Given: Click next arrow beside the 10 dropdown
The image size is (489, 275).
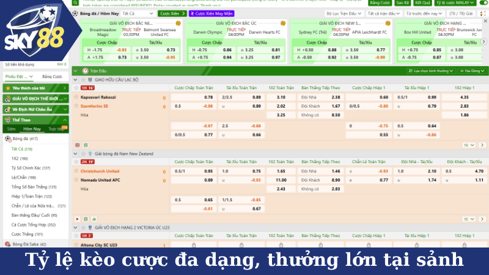Looking at the screenshot, I should (x=482, y=219).
